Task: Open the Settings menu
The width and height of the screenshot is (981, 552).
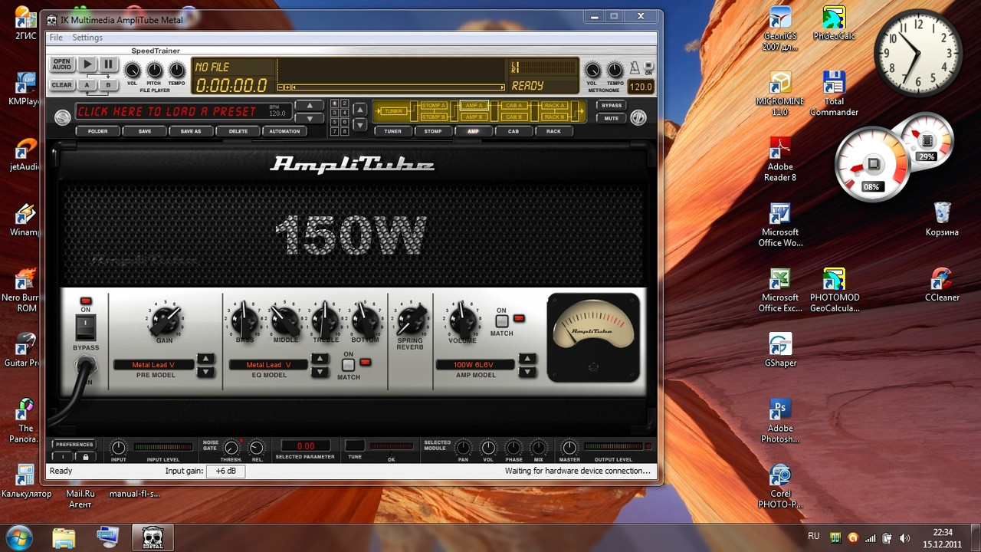Action: coord(87,38)
